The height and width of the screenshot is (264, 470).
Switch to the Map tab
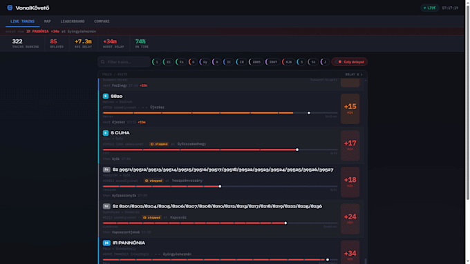click(48, 21)
